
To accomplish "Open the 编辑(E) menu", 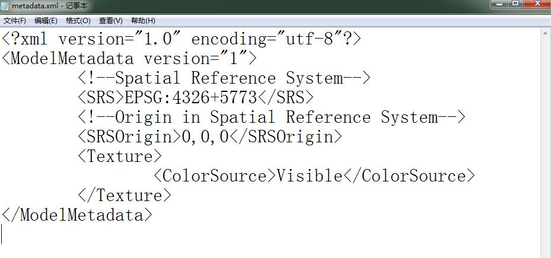I will [x=46, y=21].
